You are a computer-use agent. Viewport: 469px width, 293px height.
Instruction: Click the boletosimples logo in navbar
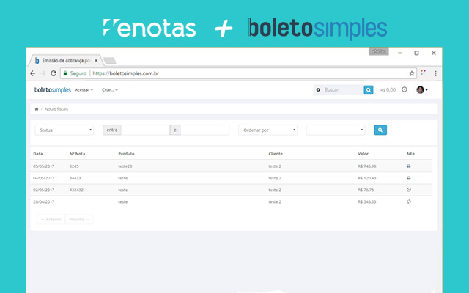(x=53, y=89)
